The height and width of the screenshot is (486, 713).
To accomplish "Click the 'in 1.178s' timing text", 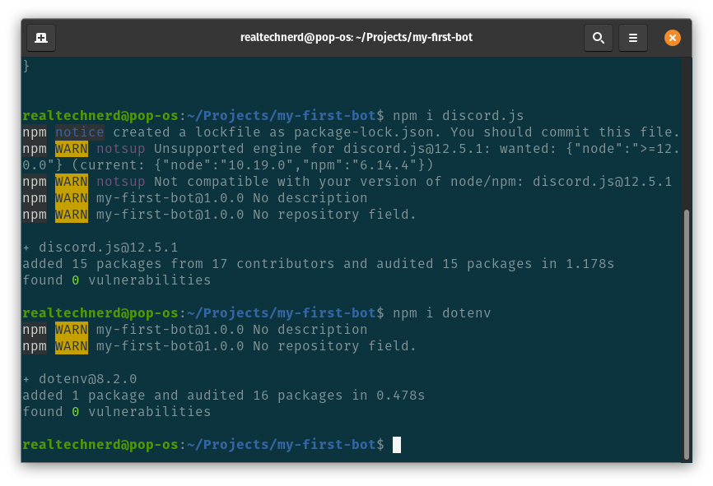I will click(577, 264).
